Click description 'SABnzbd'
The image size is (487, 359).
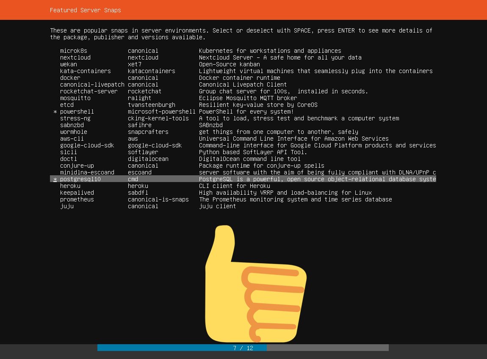[x=210, y=125]
